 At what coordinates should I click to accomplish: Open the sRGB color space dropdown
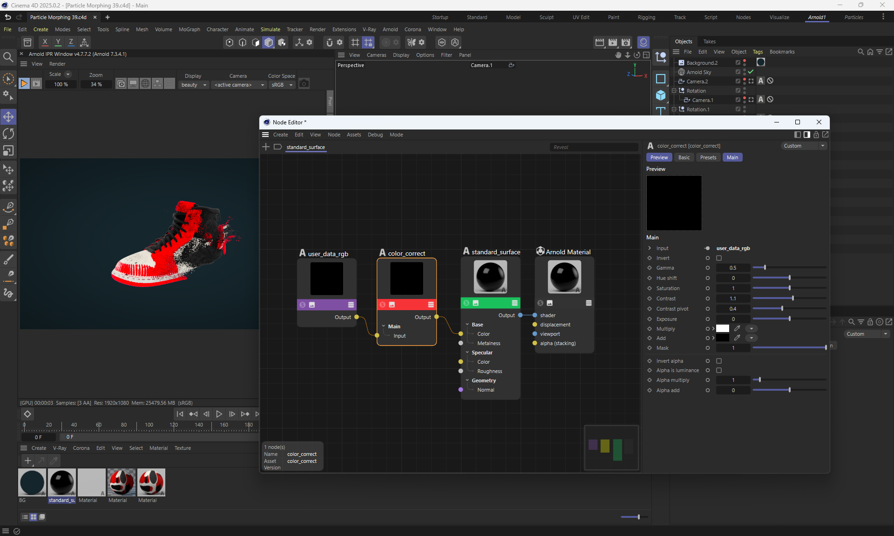point(282,85)
